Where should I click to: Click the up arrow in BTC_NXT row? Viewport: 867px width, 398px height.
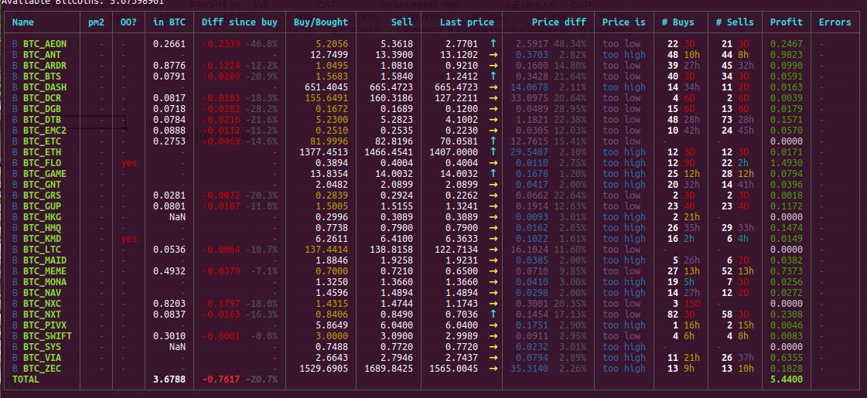493,315
